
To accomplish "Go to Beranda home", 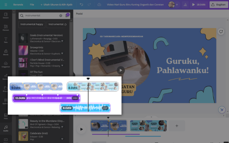I will point(18,5).
